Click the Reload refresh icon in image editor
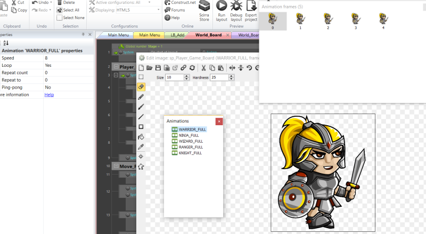426x234 pixels. pos(192,68)
